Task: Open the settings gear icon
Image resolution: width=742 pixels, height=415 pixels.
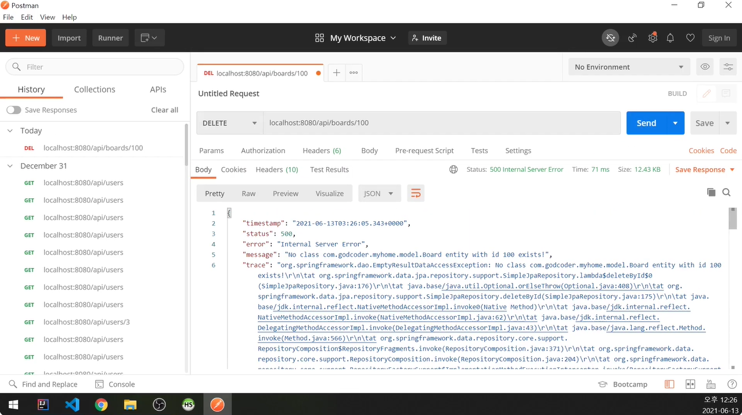Action: pyautogui.click(x=653, y=38)
